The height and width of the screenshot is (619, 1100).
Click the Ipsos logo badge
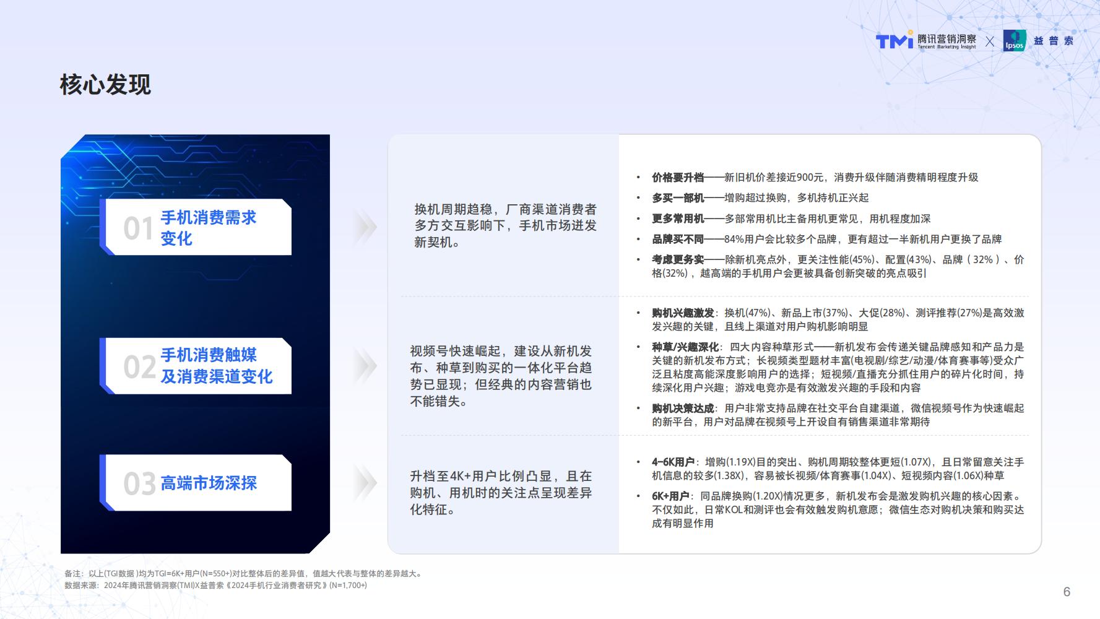[1014, 41]
